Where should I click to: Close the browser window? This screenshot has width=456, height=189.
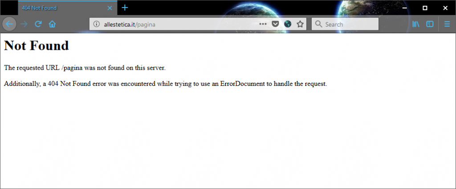point(445,8)
